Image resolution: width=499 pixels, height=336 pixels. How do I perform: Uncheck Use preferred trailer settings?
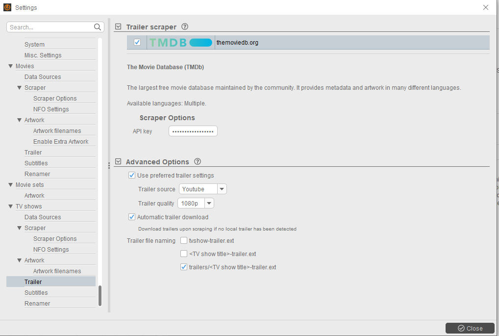click(x=132, y=175)
